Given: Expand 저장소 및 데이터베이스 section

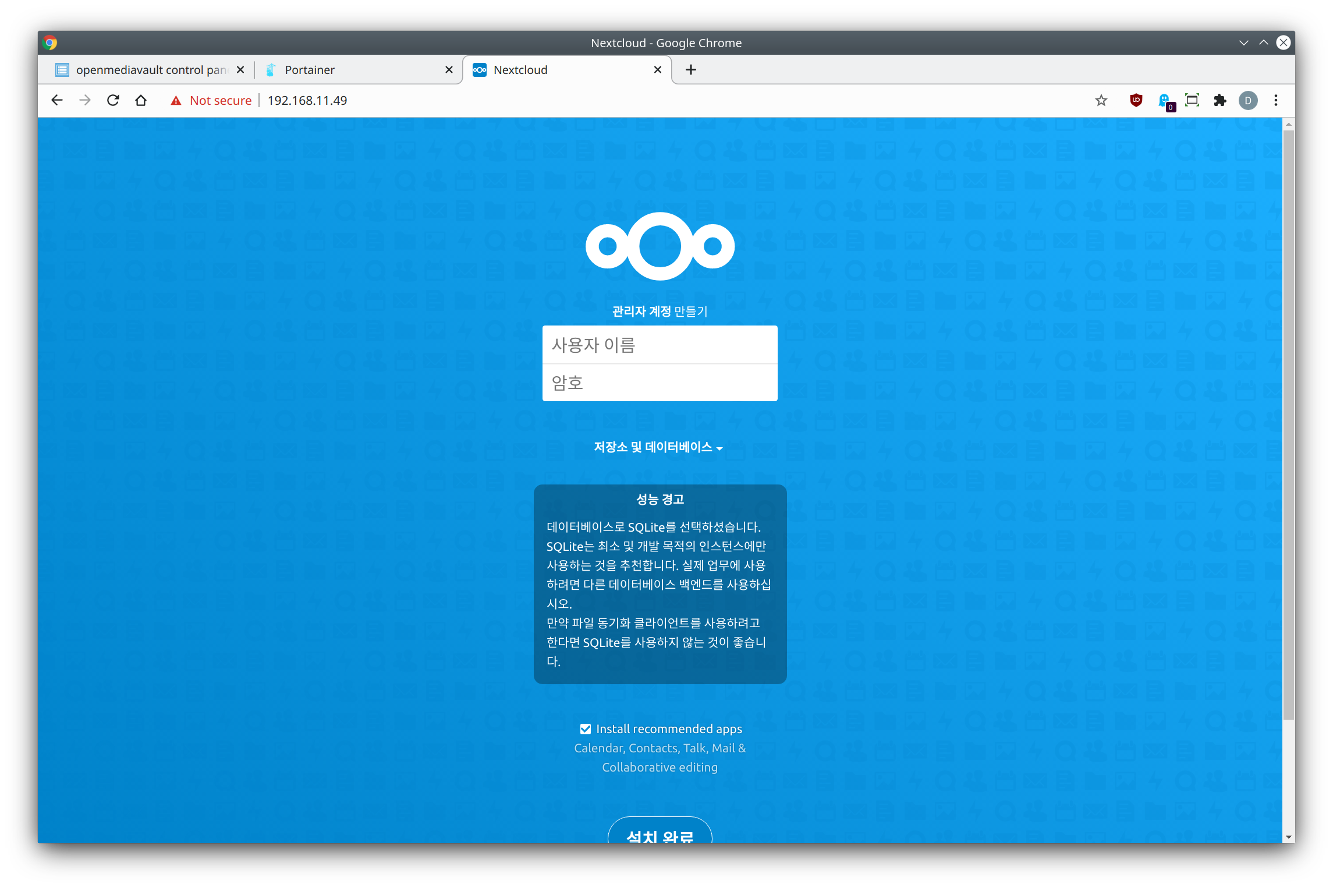Looking at the screenshot, I should coord(658,447).
